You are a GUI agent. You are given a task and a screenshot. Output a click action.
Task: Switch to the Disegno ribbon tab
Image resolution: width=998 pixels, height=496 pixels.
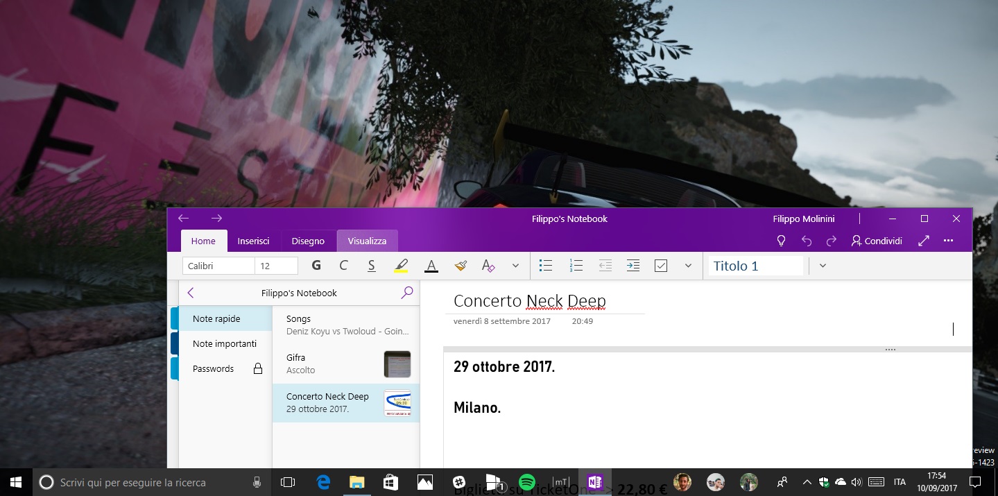308,241
